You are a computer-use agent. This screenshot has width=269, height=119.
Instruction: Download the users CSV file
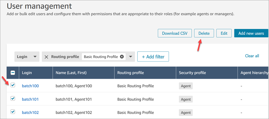click(175, 33)
